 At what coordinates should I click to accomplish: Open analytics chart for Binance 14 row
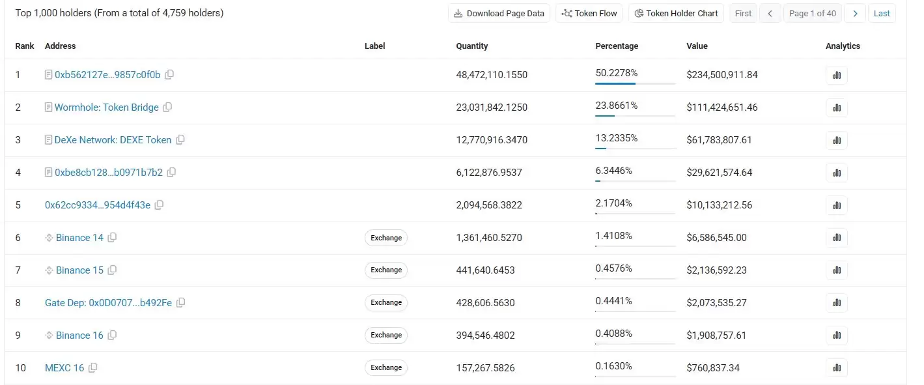coord(837,238)
